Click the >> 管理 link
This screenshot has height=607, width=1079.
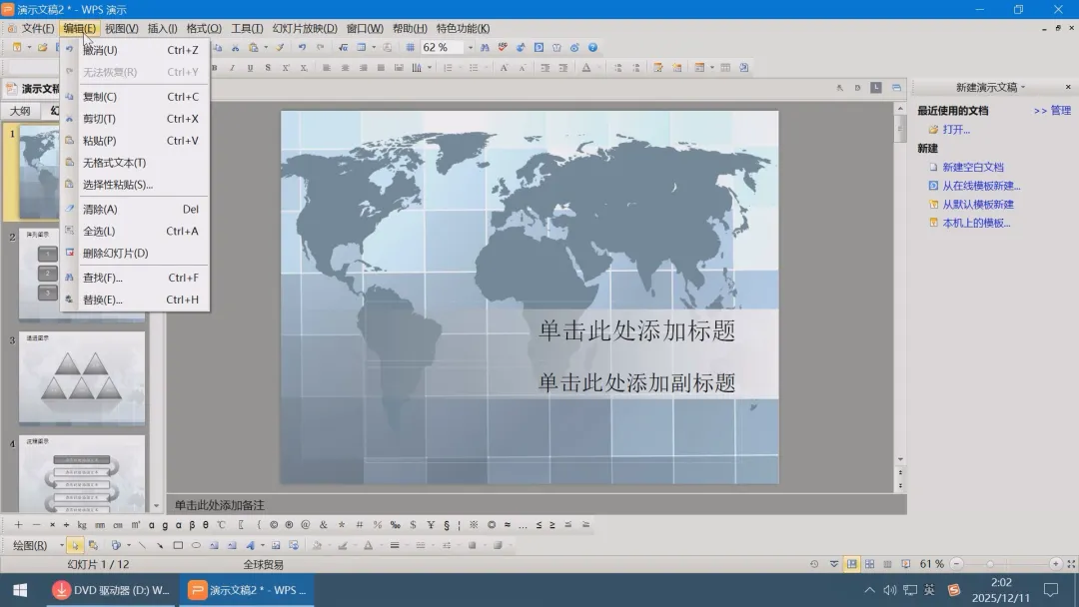1052,111
